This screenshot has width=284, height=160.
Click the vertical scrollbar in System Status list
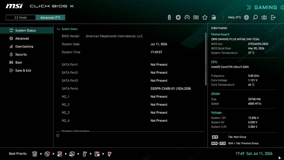(206, 59)
